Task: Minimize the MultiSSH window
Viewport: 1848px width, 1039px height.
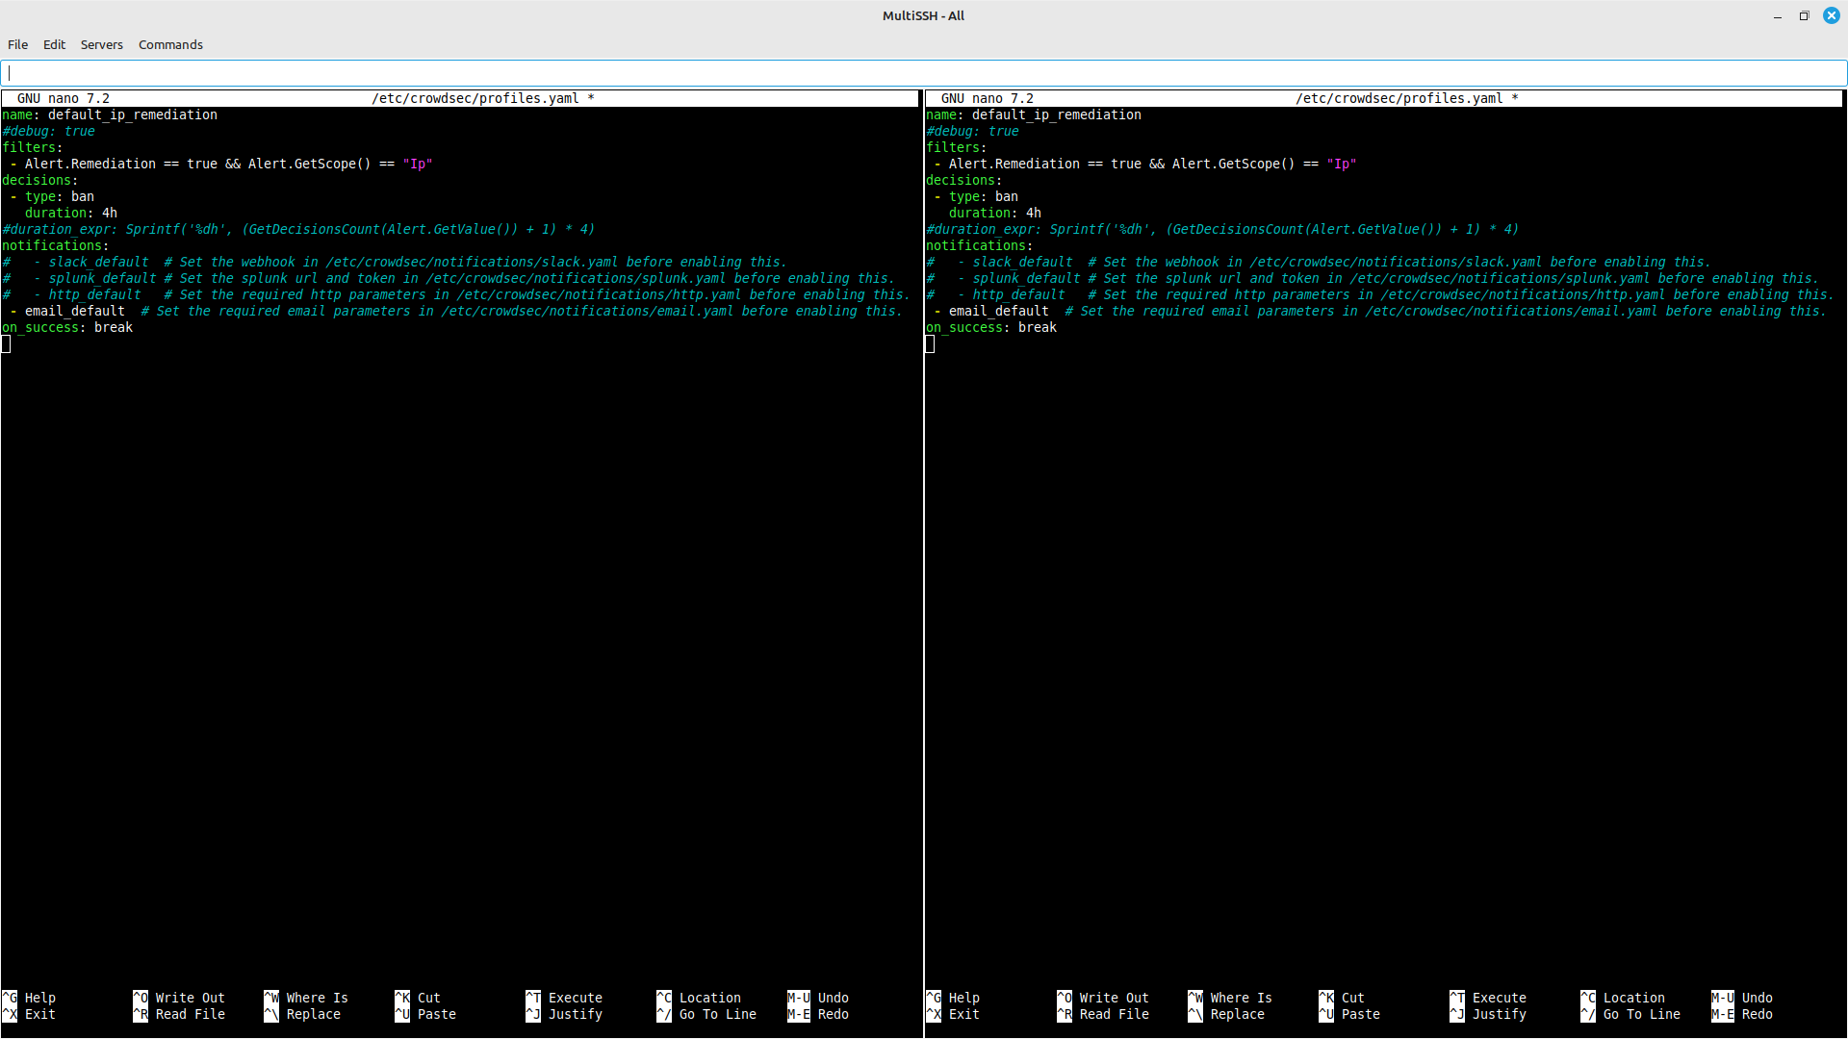Action: click(1777, 15)
